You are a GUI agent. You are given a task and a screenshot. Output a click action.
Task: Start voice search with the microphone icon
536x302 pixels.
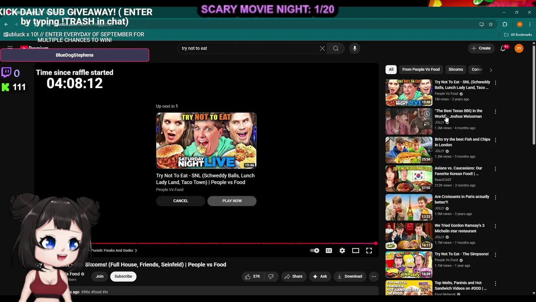point(355,48)
